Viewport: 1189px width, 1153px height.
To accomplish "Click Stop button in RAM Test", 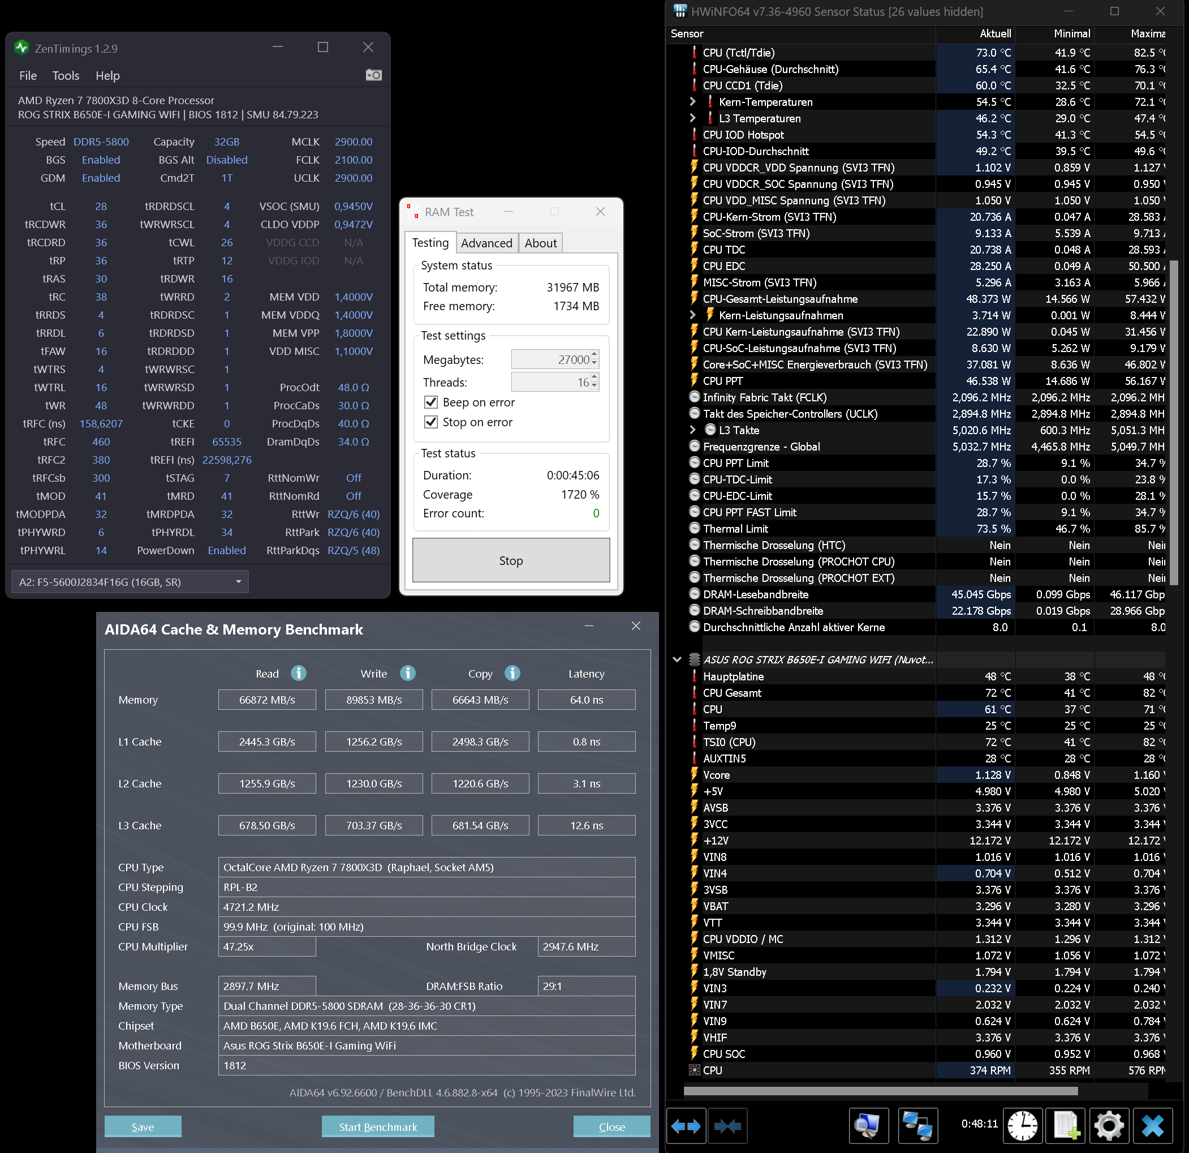I will coord(511,560).
